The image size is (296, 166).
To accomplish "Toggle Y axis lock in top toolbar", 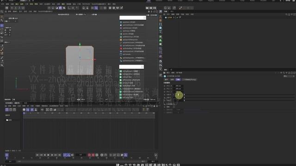I will click(15, 8).
